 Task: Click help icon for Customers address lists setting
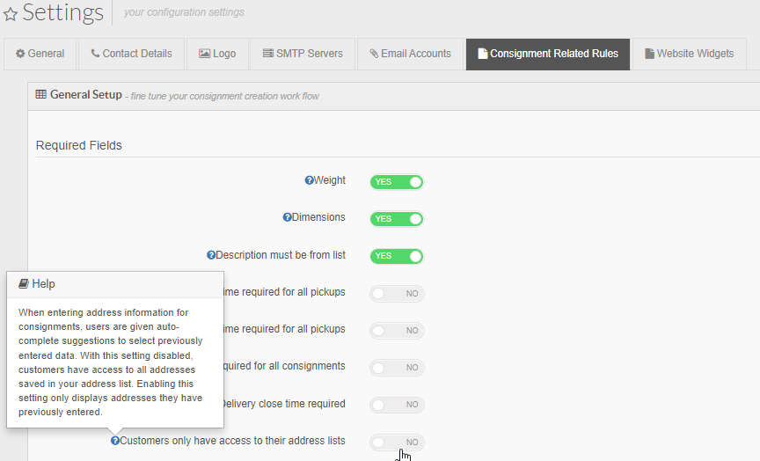[x=115, y=441]
